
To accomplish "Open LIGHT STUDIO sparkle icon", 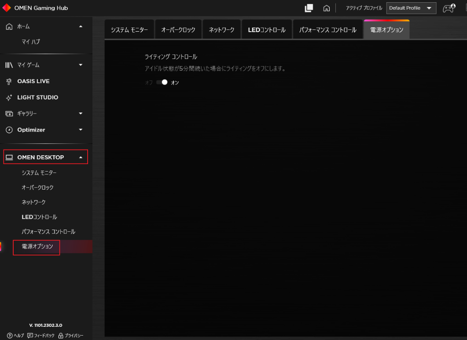I will (9, 97).
